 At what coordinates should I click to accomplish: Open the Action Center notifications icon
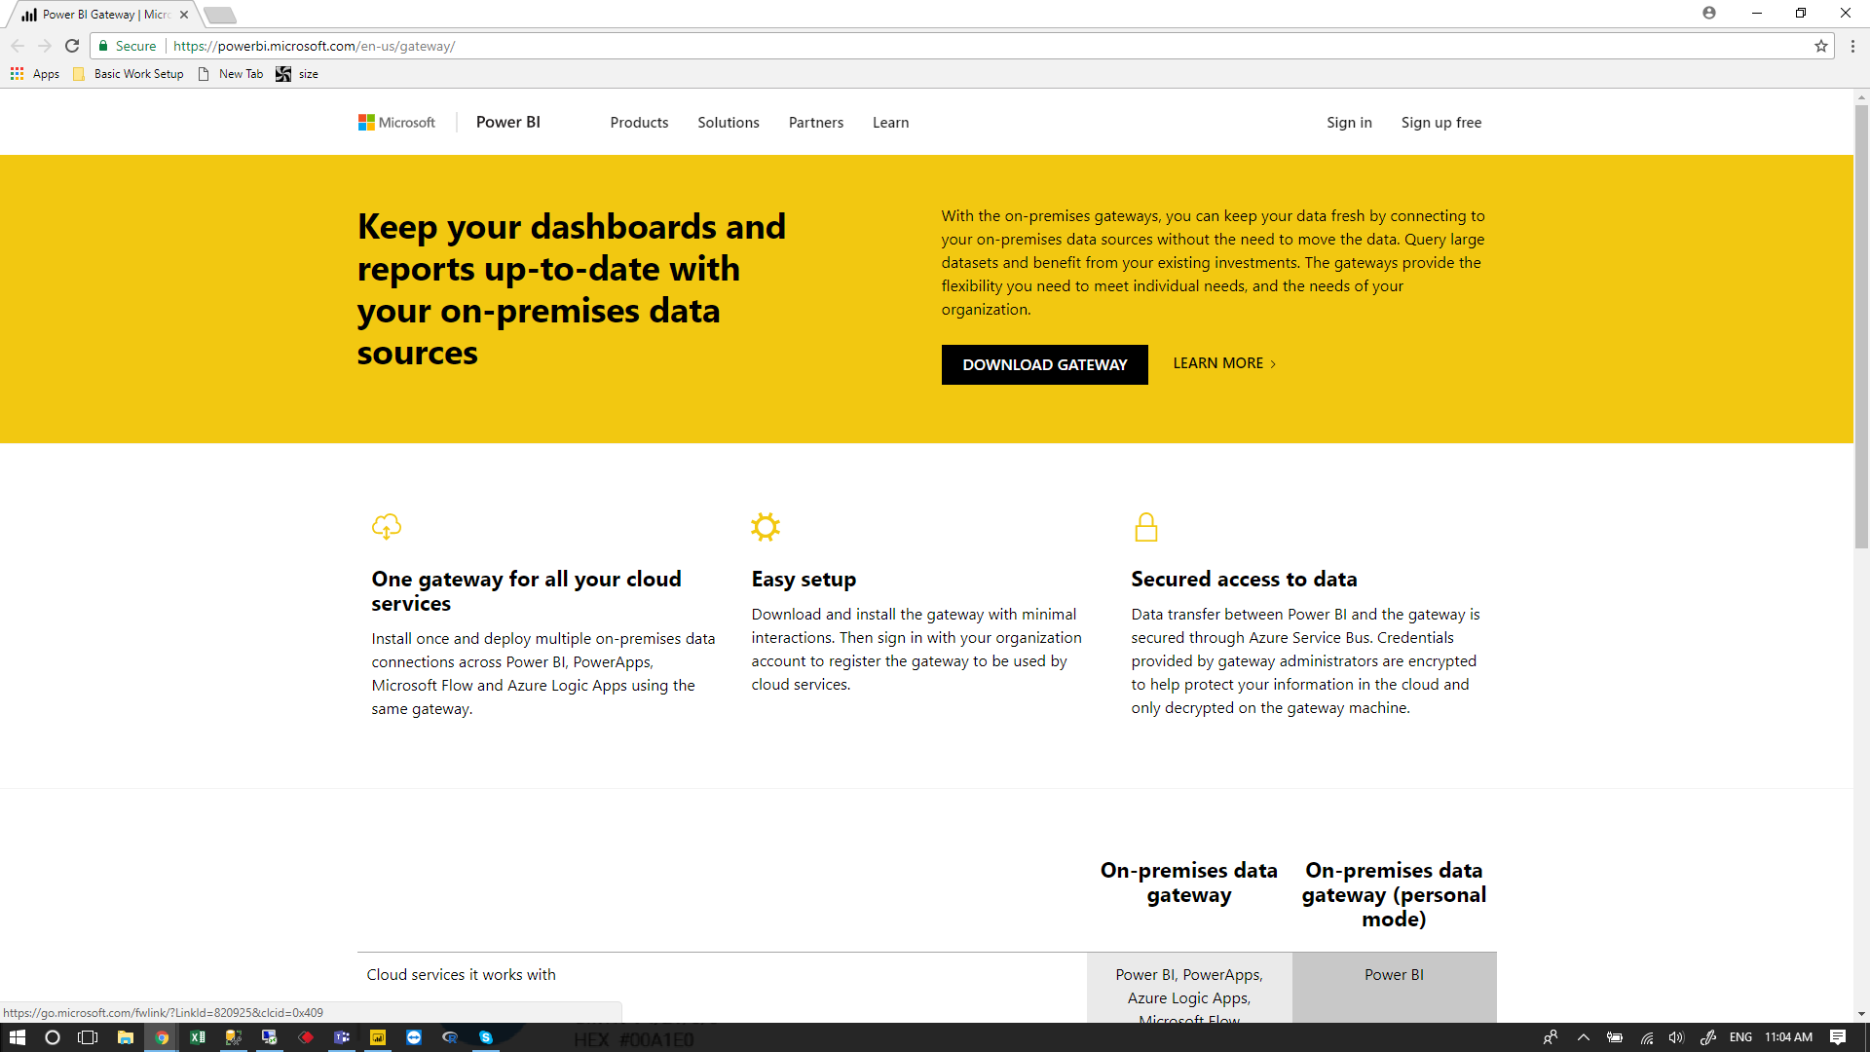click(x=1838, y=1037)
